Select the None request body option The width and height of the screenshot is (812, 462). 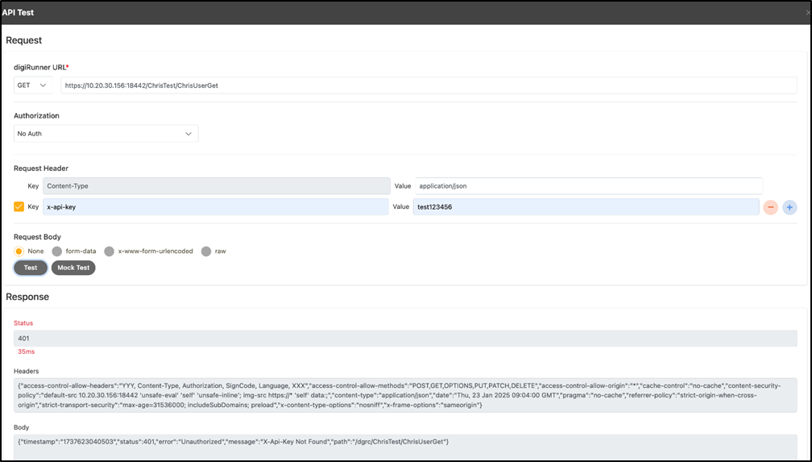point(19,251)
